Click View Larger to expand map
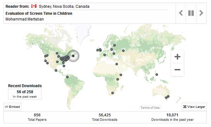 (x=194, y=107)
